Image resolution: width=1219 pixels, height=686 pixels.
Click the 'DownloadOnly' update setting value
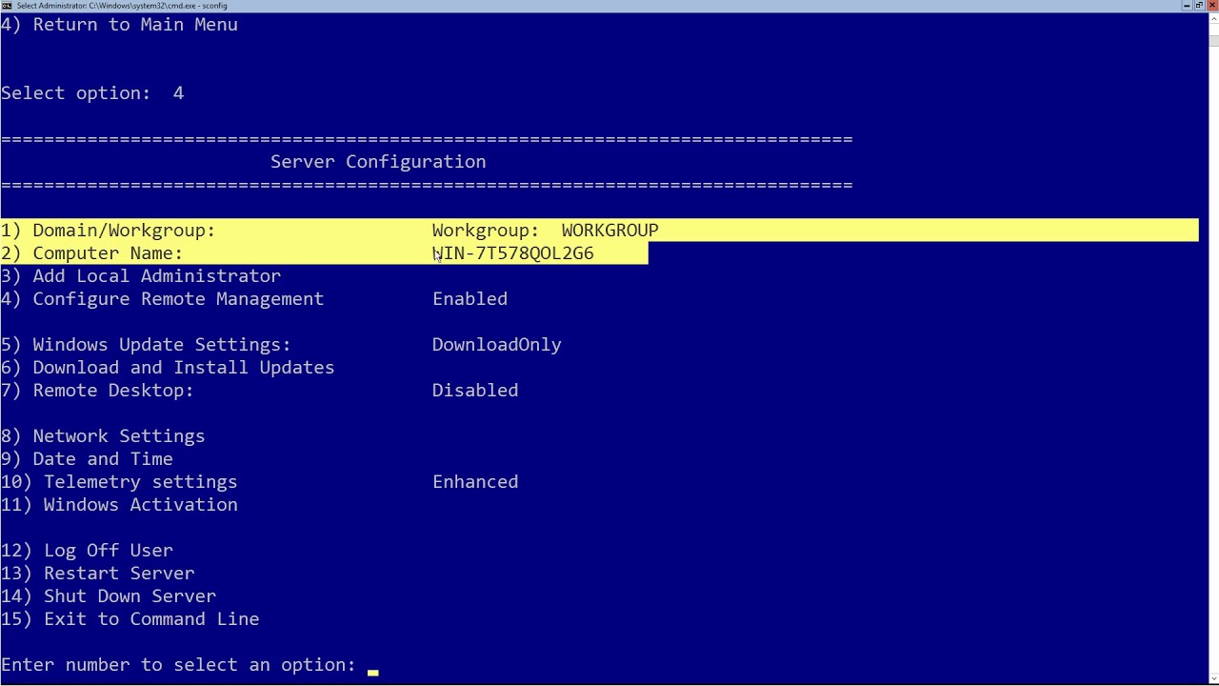496,345
